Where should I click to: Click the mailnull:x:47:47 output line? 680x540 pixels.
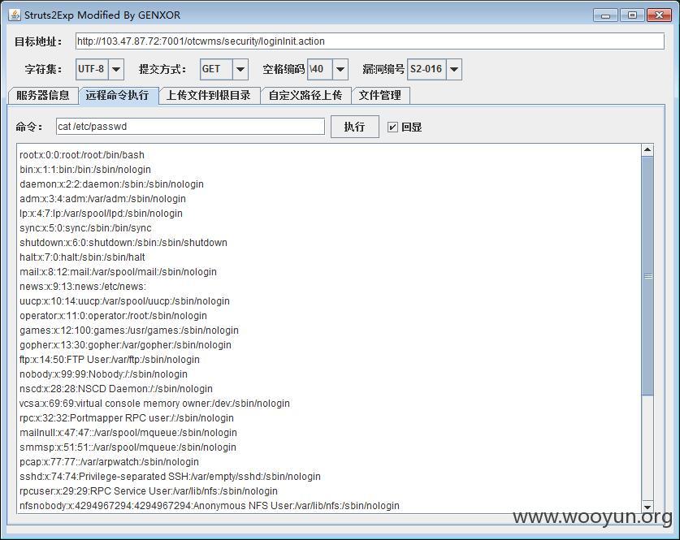click(128, 433)
